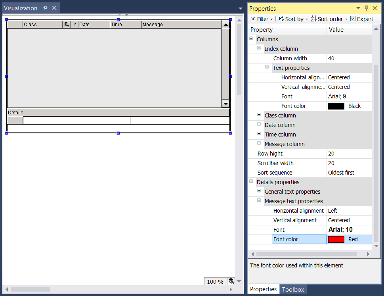Click the Sort sequence value Oldest first
384x296 pixels.
(349, 173)
